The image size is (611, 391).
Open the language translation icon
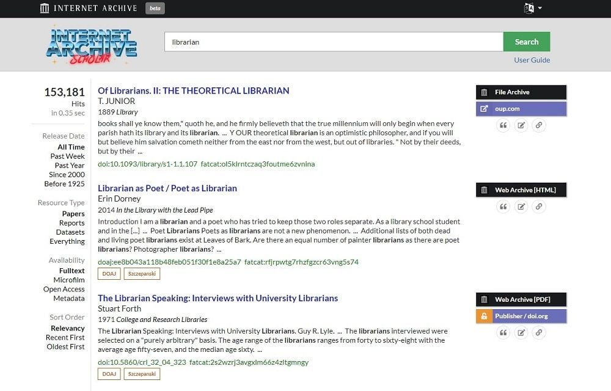[529, 8]
